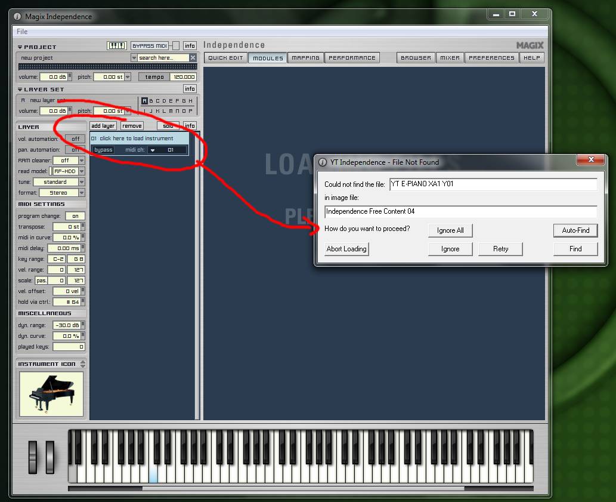Toggle the solo button
Image resolution: width=616 pixels, height=502 pixels.
[168, 126]
